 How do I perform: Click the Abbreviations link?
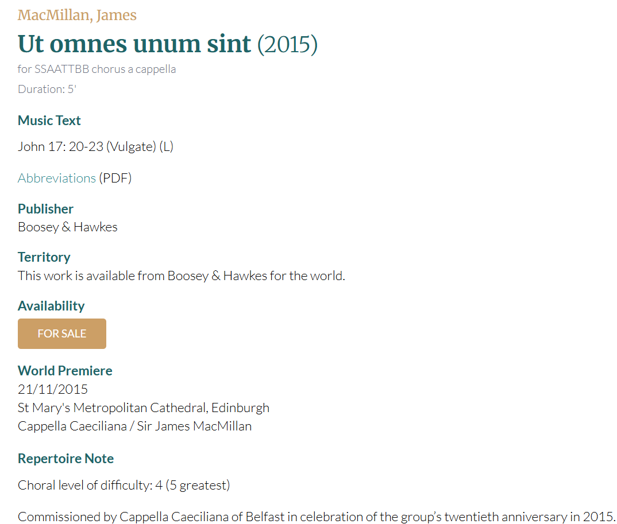pyautogui.click(x=56, y=178)
